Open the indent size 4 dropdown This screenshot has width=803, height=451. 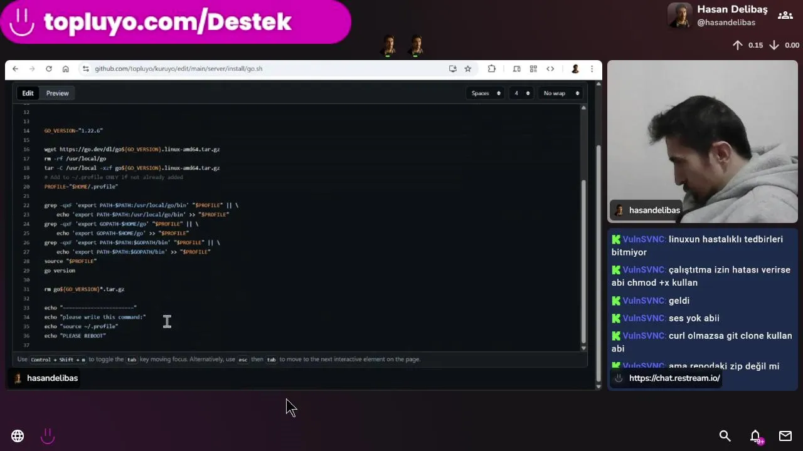pyautogui.click(x=521, y=93)
